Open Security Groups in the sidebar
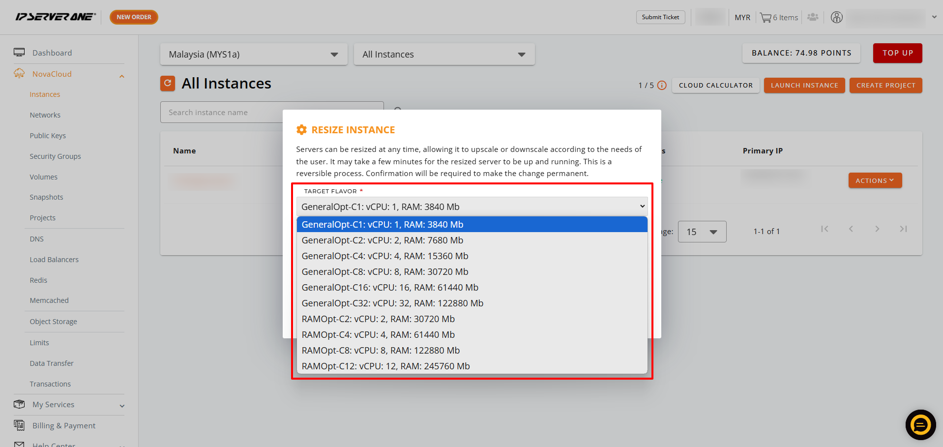 click(x=55, y=156)
